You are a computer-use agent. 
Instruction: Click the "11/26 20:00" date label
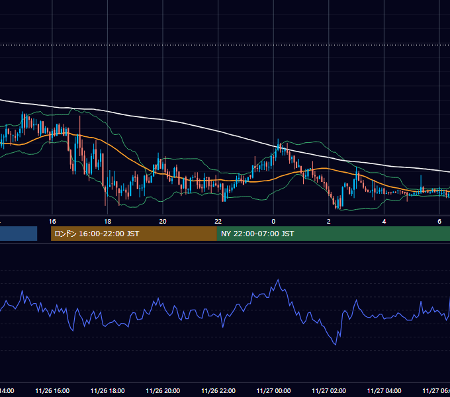tap(163, 391)
